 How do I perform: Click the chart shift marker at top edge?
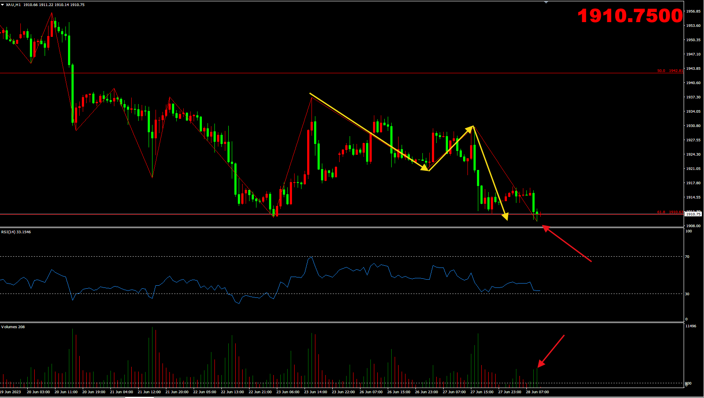546,2
